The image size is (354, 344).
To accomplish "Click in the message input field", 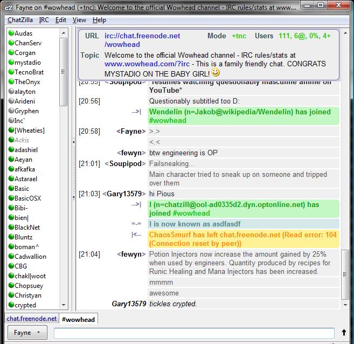I will point(194,333).
